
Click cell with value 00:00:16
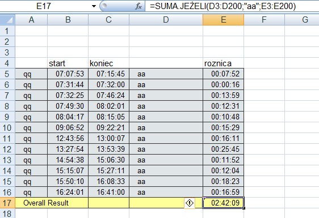[x=224, y=84]
